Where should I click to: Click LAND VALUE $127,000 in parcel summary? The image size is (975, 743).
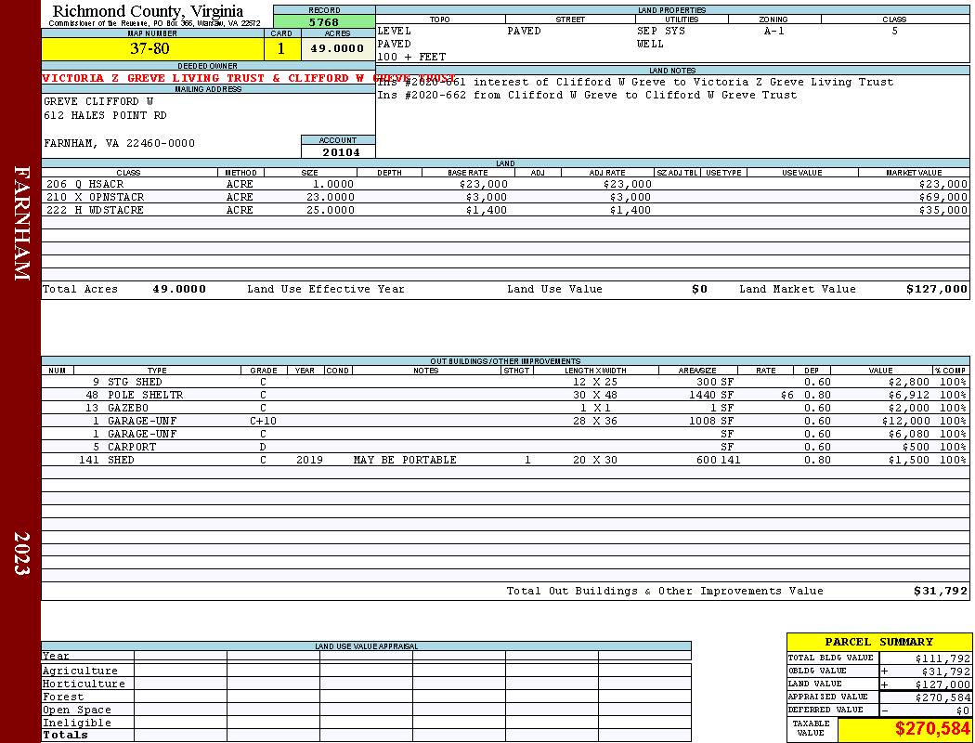coord(942,684)
